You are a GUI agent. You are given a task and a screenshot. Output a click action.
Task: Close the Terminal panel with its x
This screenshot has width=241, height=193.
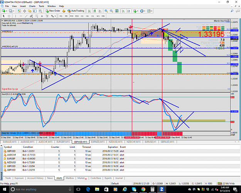click(x=1, y=146)
